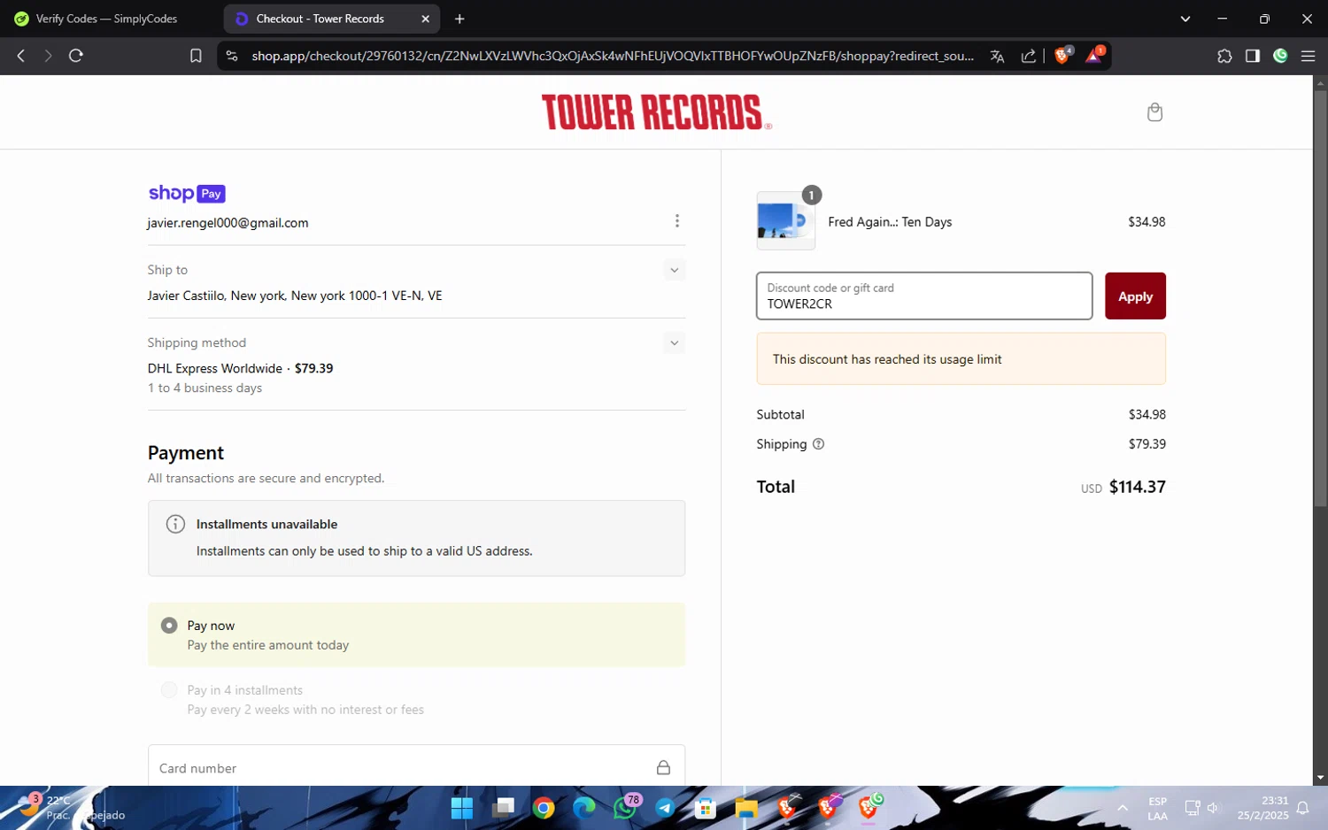
Task: Click the Card number field
Action: point(416,767)
